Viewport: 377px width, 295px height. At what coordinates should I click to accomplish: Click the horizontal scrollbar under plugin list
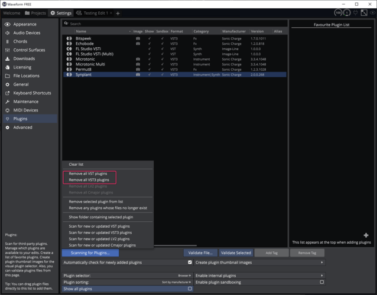pos(175,245)
